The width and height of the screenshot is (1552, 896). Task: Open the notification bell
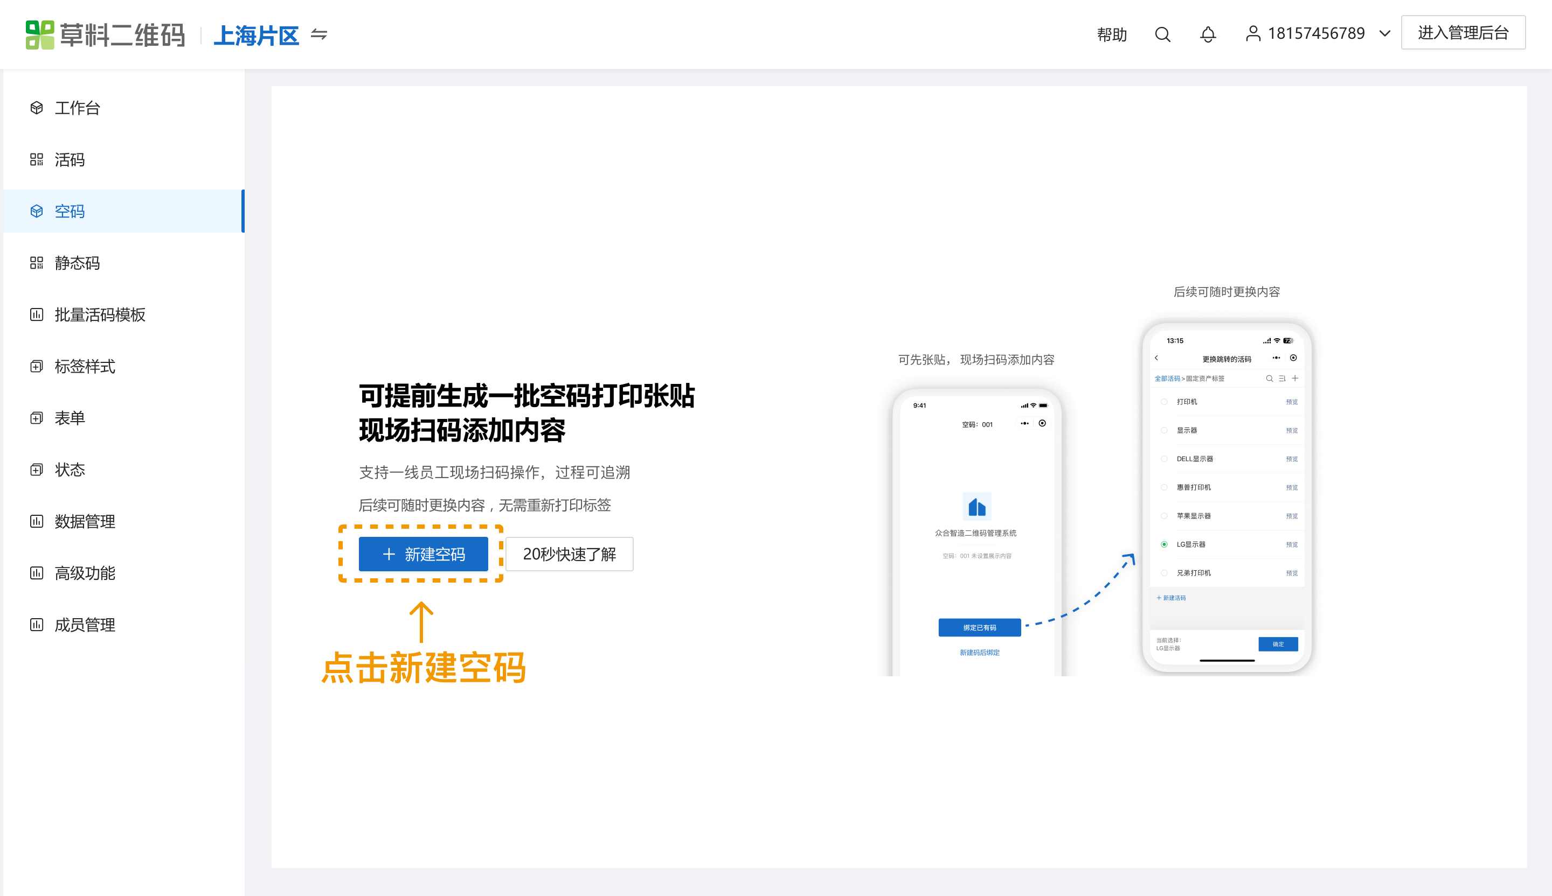1208,34
